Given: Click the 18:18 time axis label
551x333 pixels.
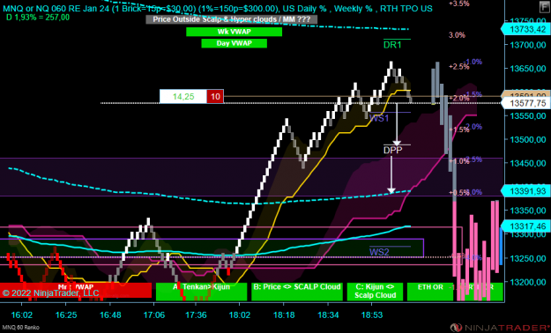Looking at the screenshot, I should [284, 314].
